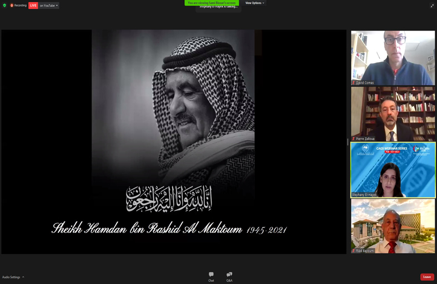Viewport: 437px width, 284px height.
Task: Click the Audio Settings label
Action: 11,277
